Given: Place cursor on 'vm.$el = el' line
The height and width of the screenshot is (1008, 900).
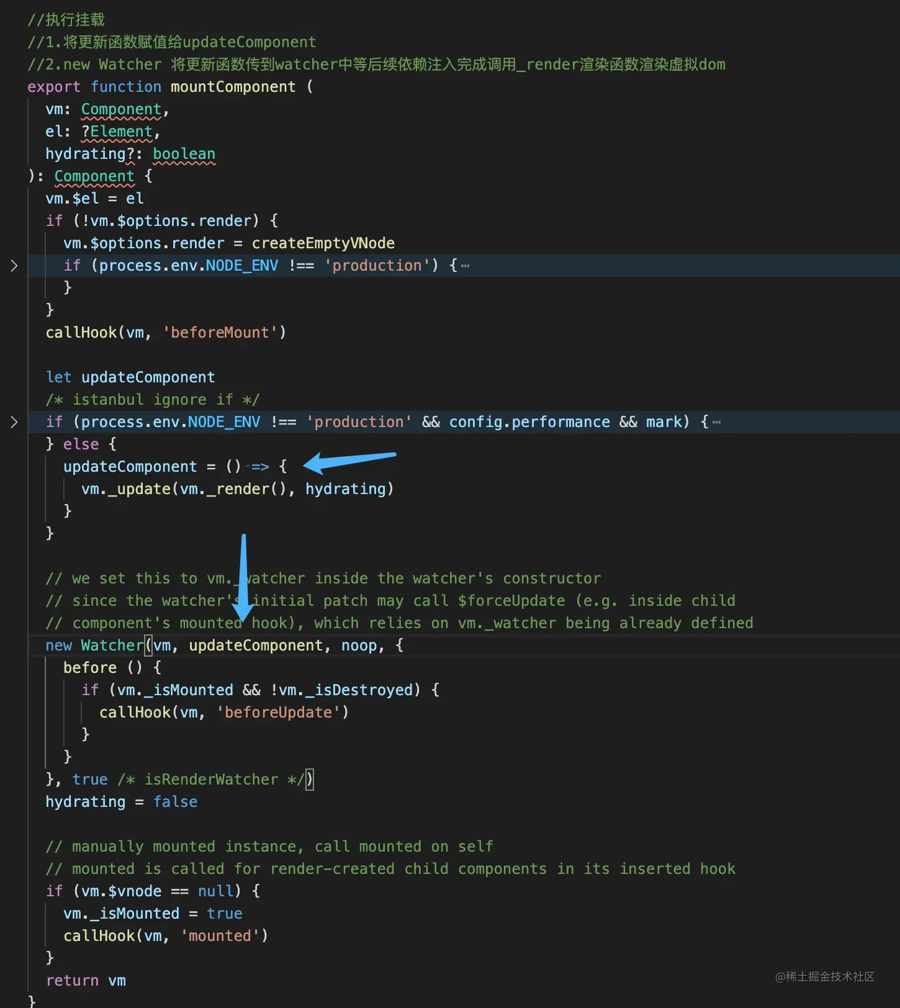Looking at the screenshot, I should [x=95, y=199].
